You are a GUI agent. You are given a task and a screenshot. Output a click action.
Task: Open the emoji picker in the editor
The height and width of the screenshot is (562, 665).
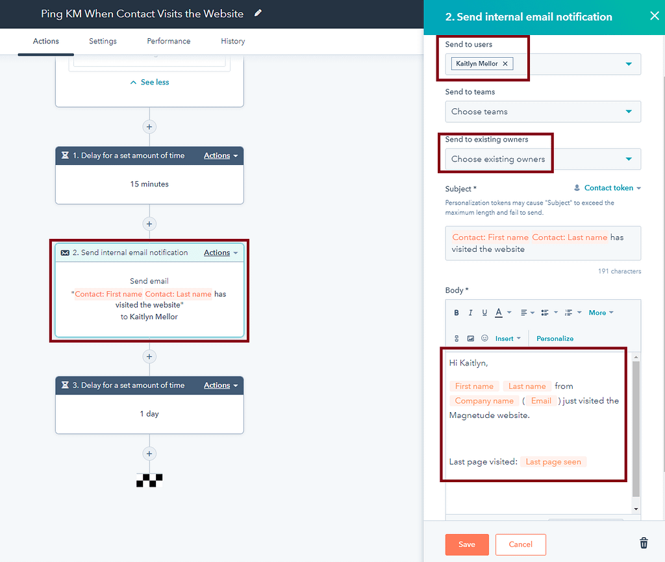(484, 339)
